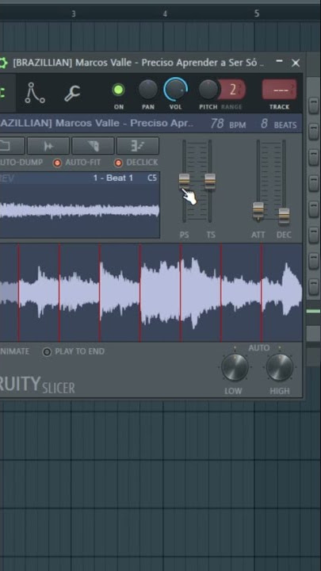
Task: Open the envelope/instrument settings icon
Action: click(x=35, y=93)
